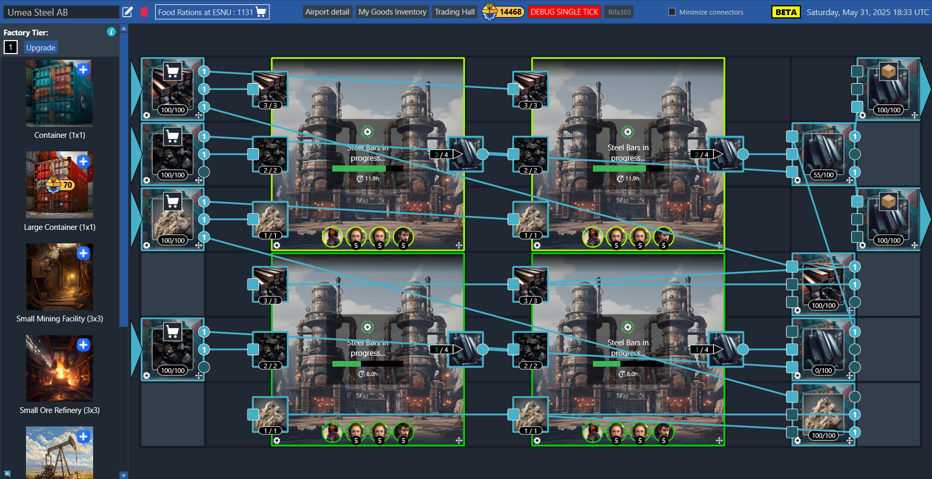Add a Small Ore Refinery using plus icon
The height and width of the screenshot is (479, 932).
click(x=83, y=345)
